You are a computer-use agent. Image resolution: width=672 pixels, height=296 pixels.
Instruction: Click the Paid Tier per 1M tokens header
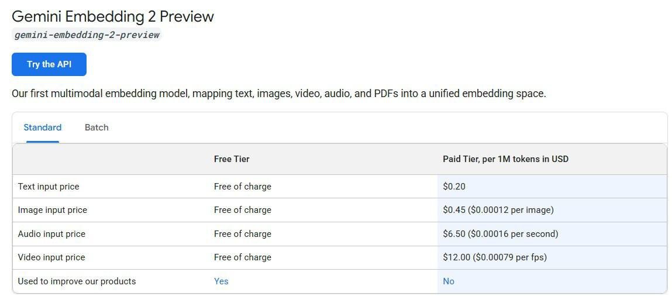coord(505,159)
